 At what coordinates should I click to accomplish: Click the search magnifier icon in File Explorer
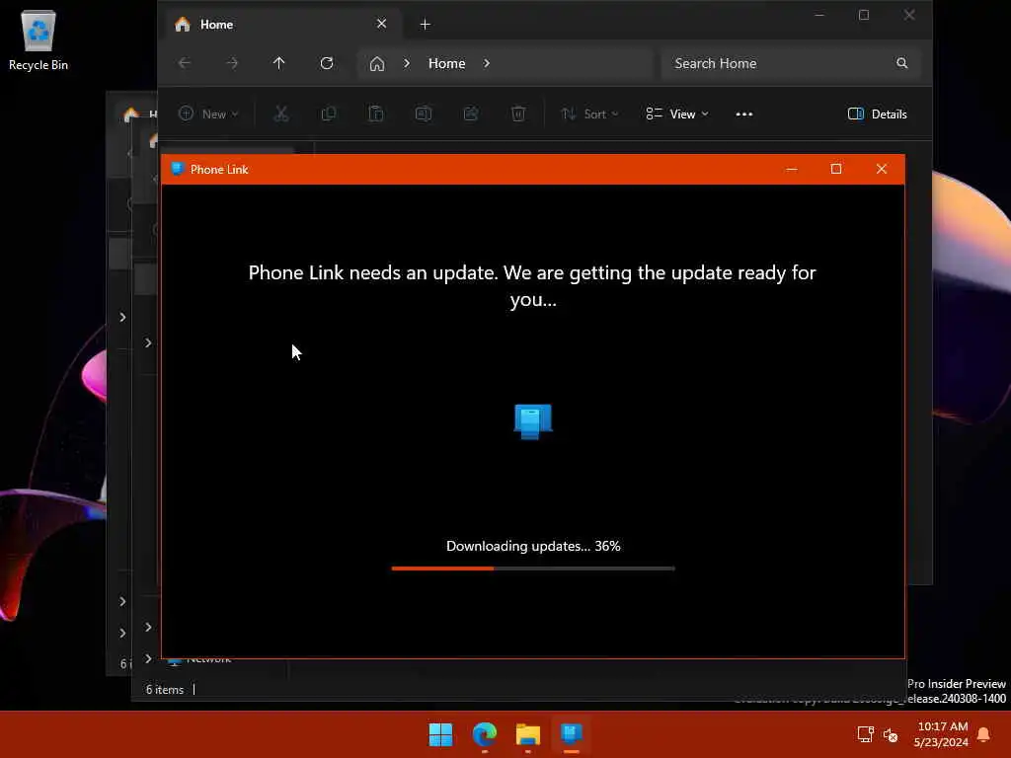click(902, 63)
